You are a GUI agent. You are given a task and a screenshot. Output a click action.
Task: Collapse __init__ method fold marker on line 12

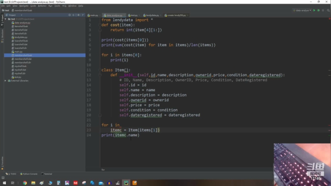(100, 75)
